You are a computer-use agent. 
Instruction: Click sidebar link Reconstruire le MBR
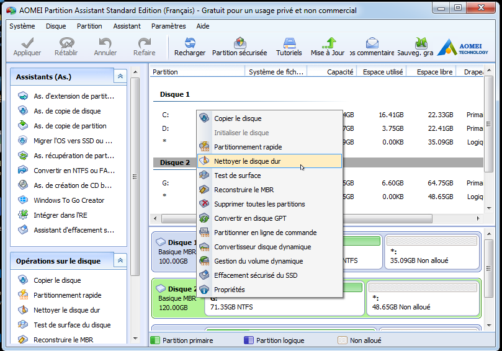(x=63, y=339)
